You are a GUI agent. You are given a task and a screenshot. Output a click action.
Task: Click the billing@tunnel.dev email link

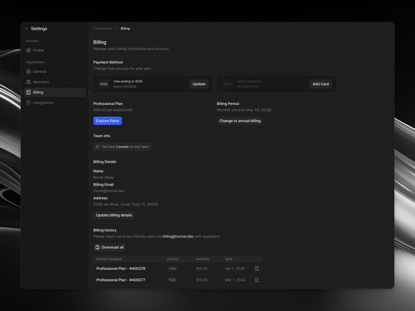click(178, 237)
